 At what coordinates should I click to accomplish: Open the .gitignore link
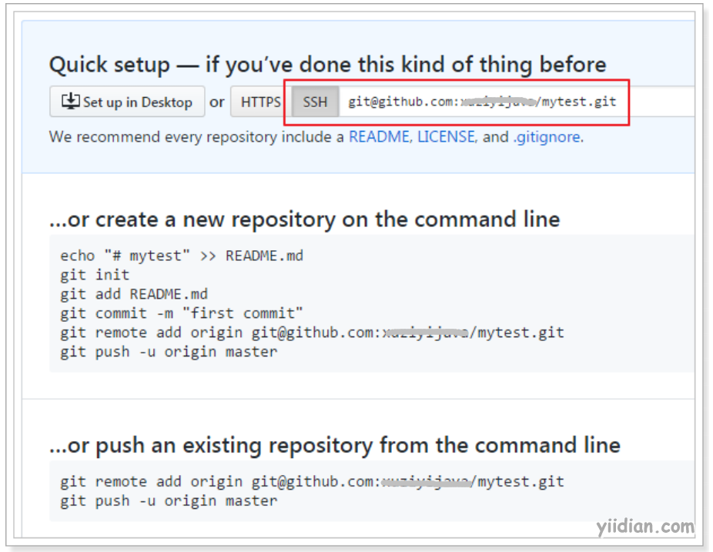[547, 137]
